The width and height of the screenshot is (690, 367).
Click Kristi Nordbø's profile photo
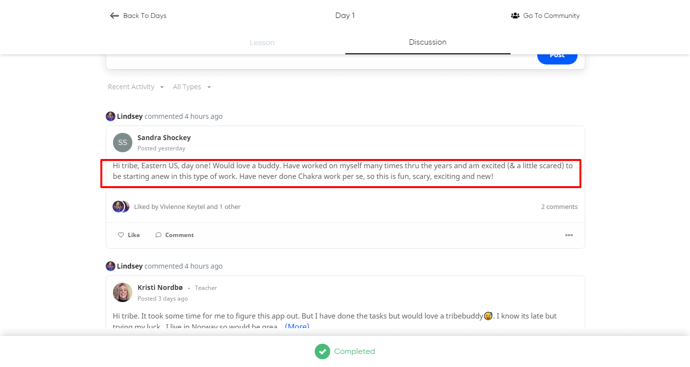pos(123,292)
